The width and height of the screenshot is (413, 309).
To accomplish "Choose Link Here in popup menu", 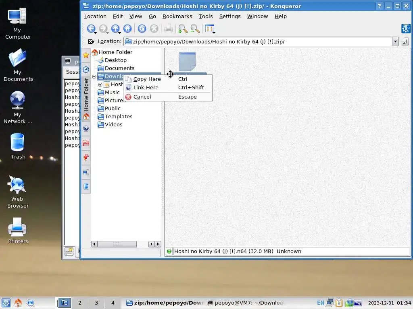I will pos(168,87).
